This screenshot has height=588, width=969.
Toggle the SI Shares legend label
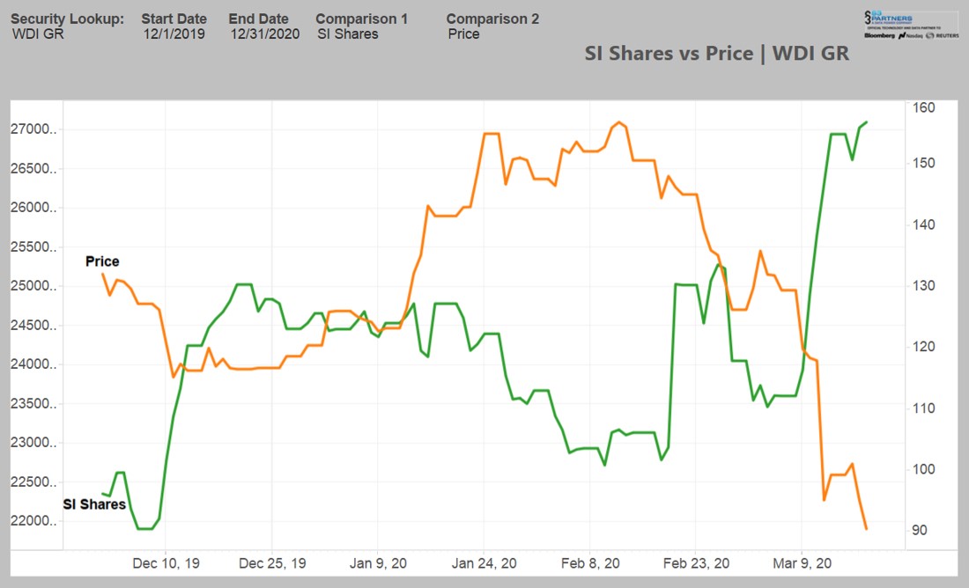(93, 504)
